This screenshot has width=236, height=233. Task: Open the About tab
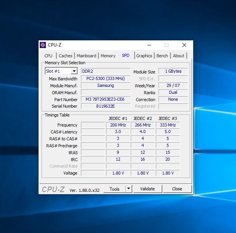(179, 56)
